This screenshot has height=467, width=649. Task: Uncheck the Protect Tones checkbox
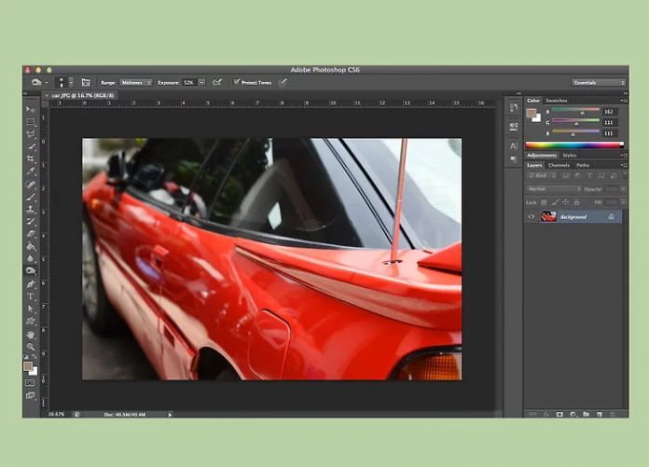click(x=237, y=82)
